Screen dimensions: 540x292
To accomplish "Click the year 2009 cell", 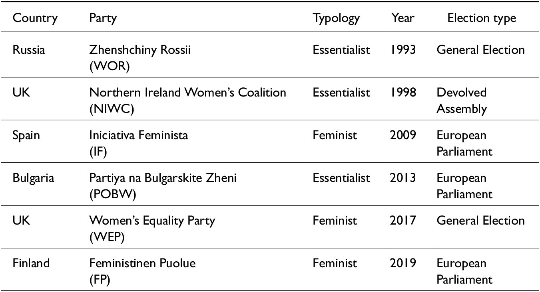I will click(x=403, y=135).
